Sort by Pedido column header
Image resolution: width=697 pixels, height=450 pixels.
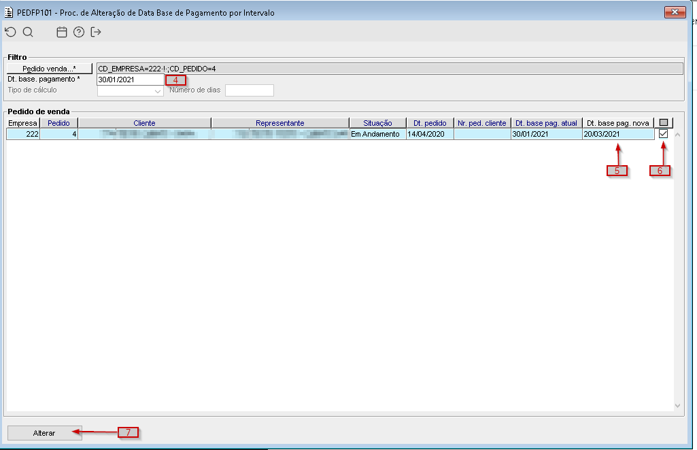58,123
